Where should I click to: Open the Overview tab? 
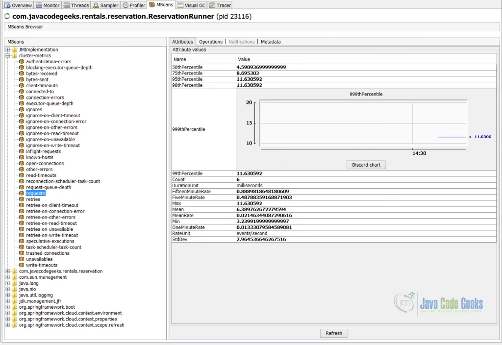tap(18, 5)
